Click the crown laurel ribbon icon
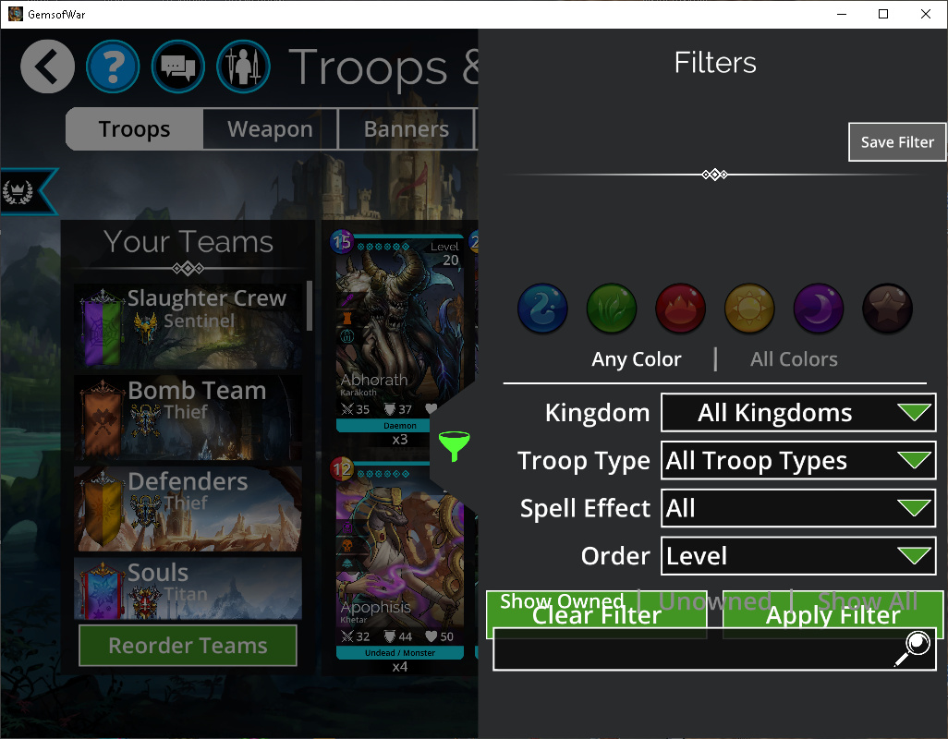The width and height of the screenshot is (948, 739). (18, 191)
